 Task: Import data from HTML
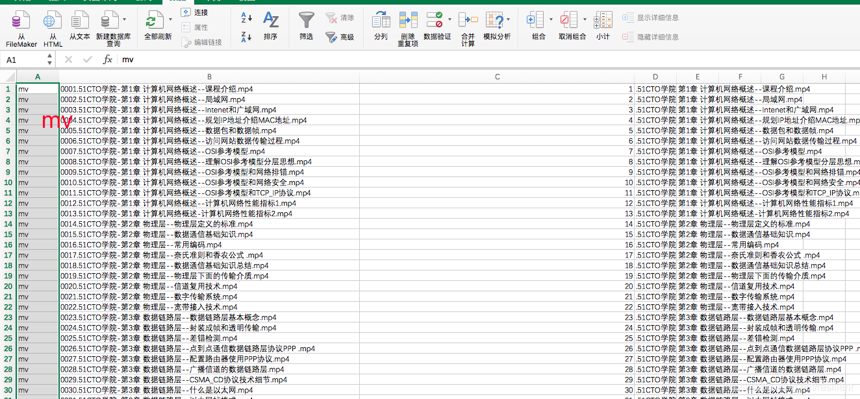pos(53,30)
